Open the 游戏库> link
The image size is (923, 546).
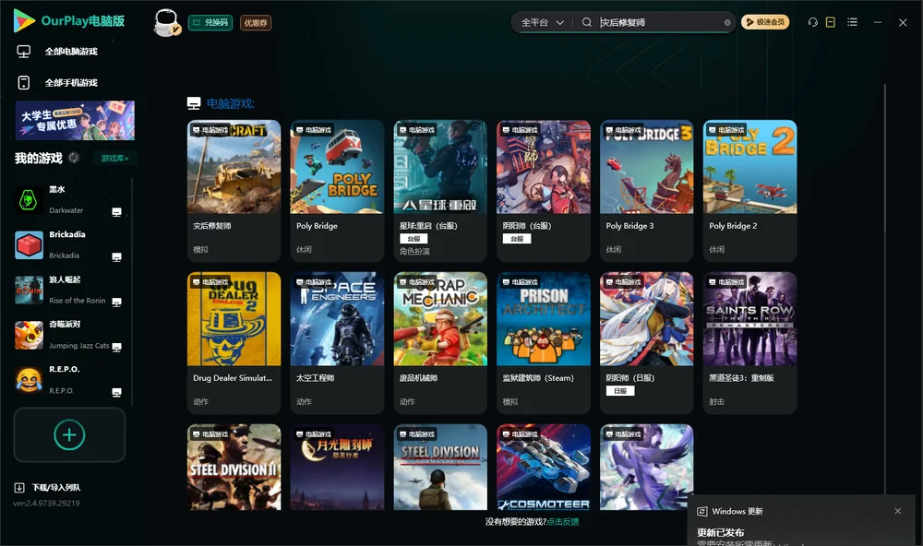point(114,158)
